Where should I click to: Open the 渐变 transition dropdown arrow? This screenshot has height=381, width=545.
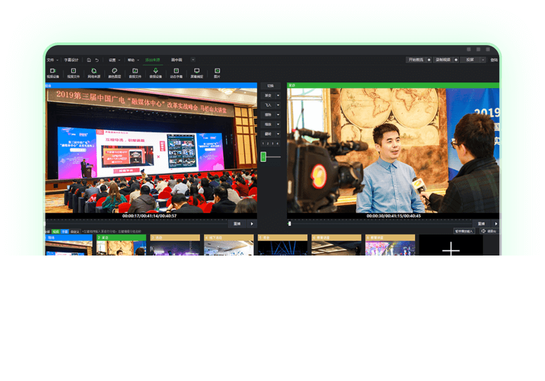coord(278,95)
